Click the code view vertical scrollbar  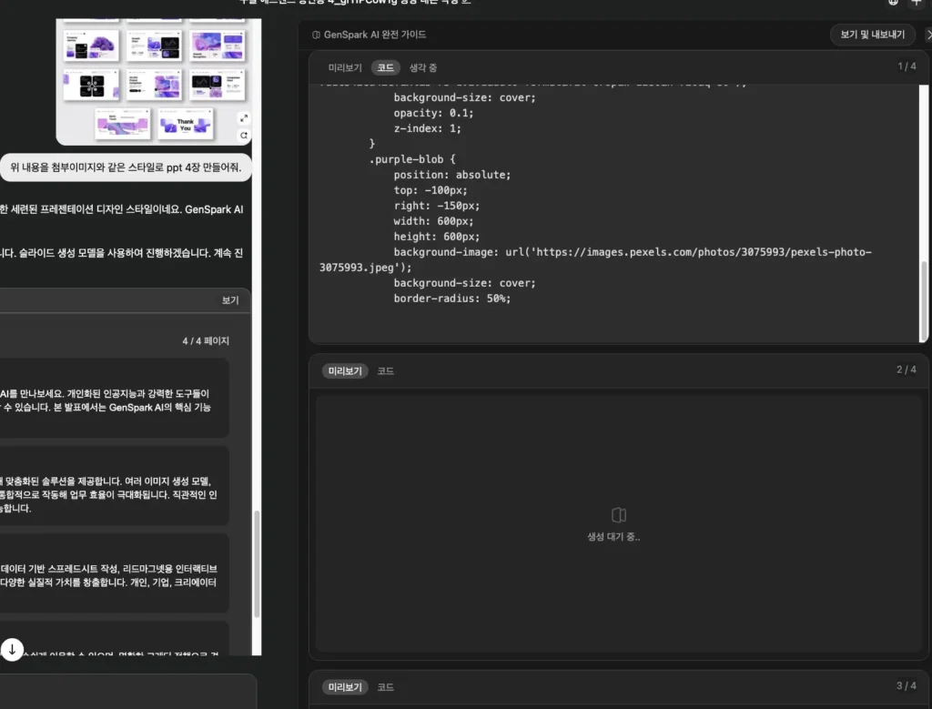coord(924,300)
